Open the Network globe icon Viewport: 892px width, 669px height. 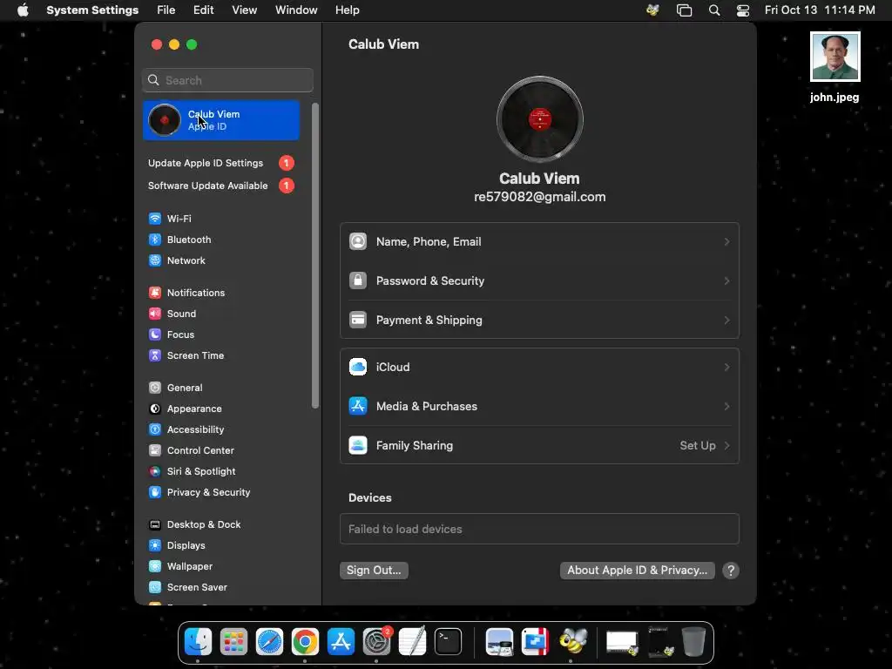155,260
